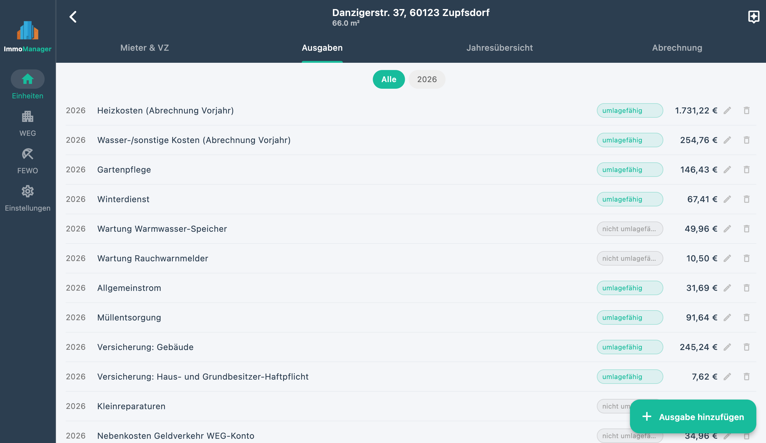Image resolution: width=766 pixels, height=443 pixels.
Task: Click the 245,24 € amount
Action: pyautogui.click(x=699, y=347)
